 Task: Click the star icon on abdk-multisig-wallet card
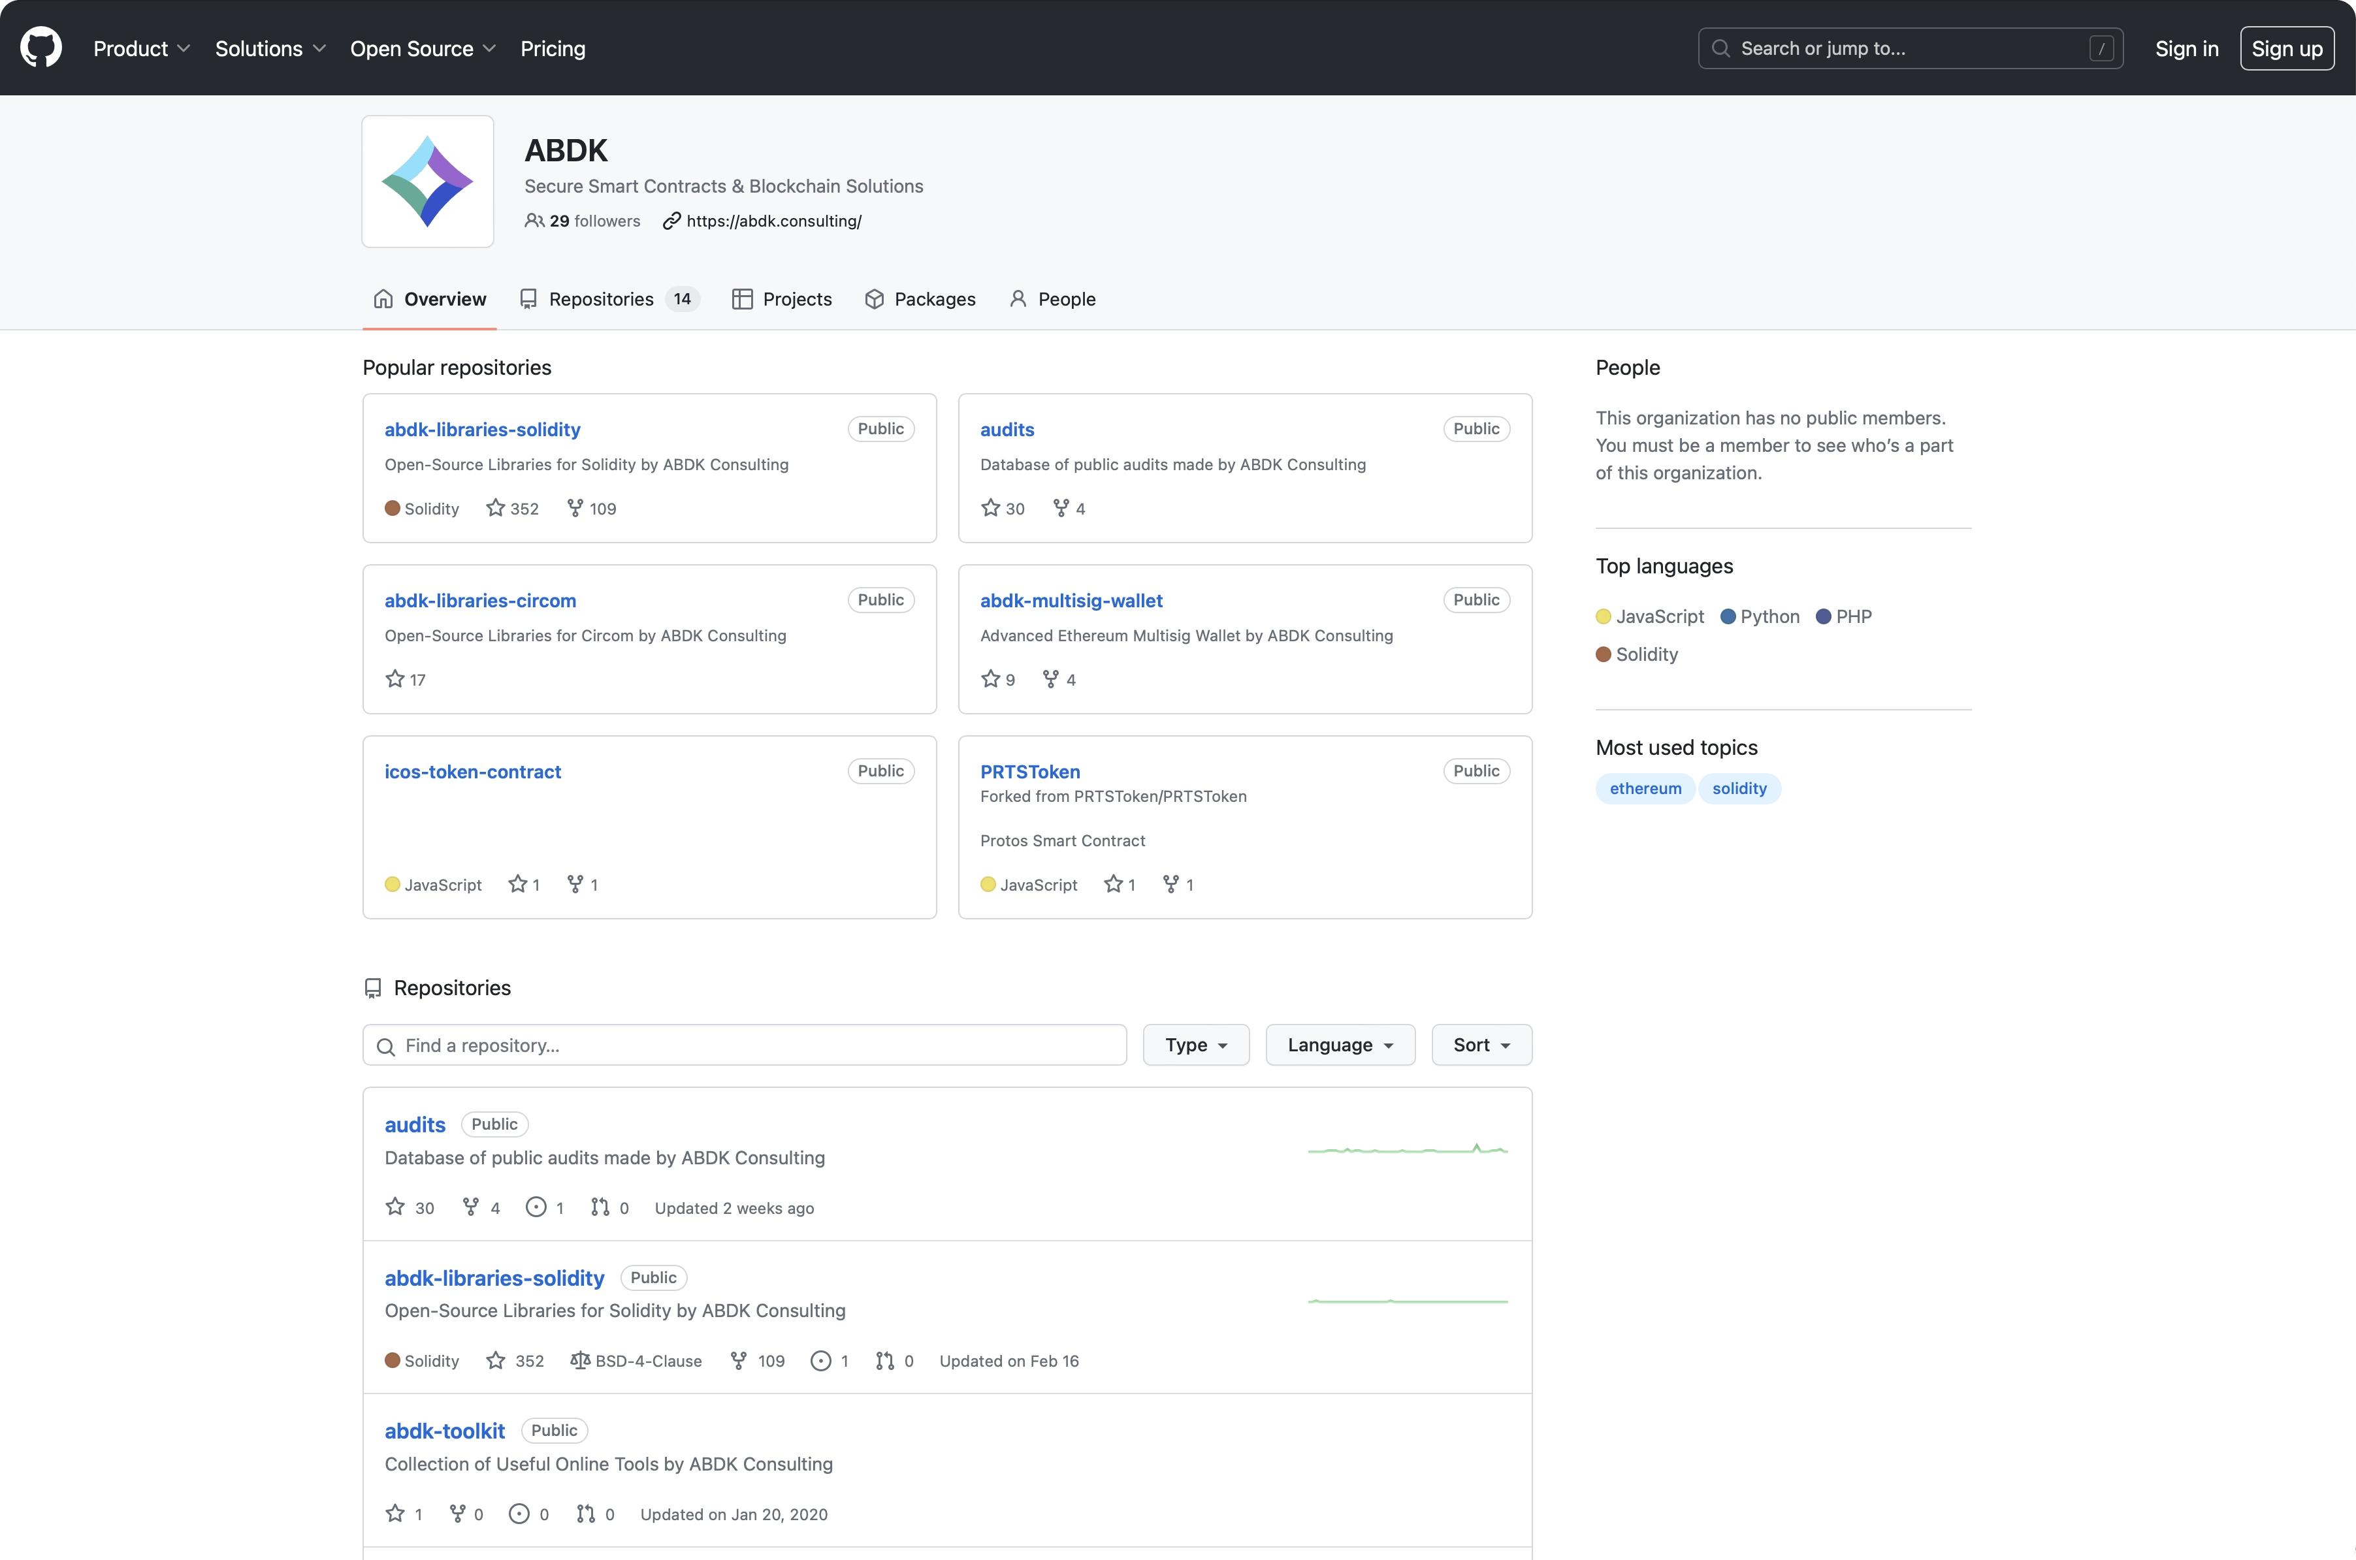coord(990,680)
